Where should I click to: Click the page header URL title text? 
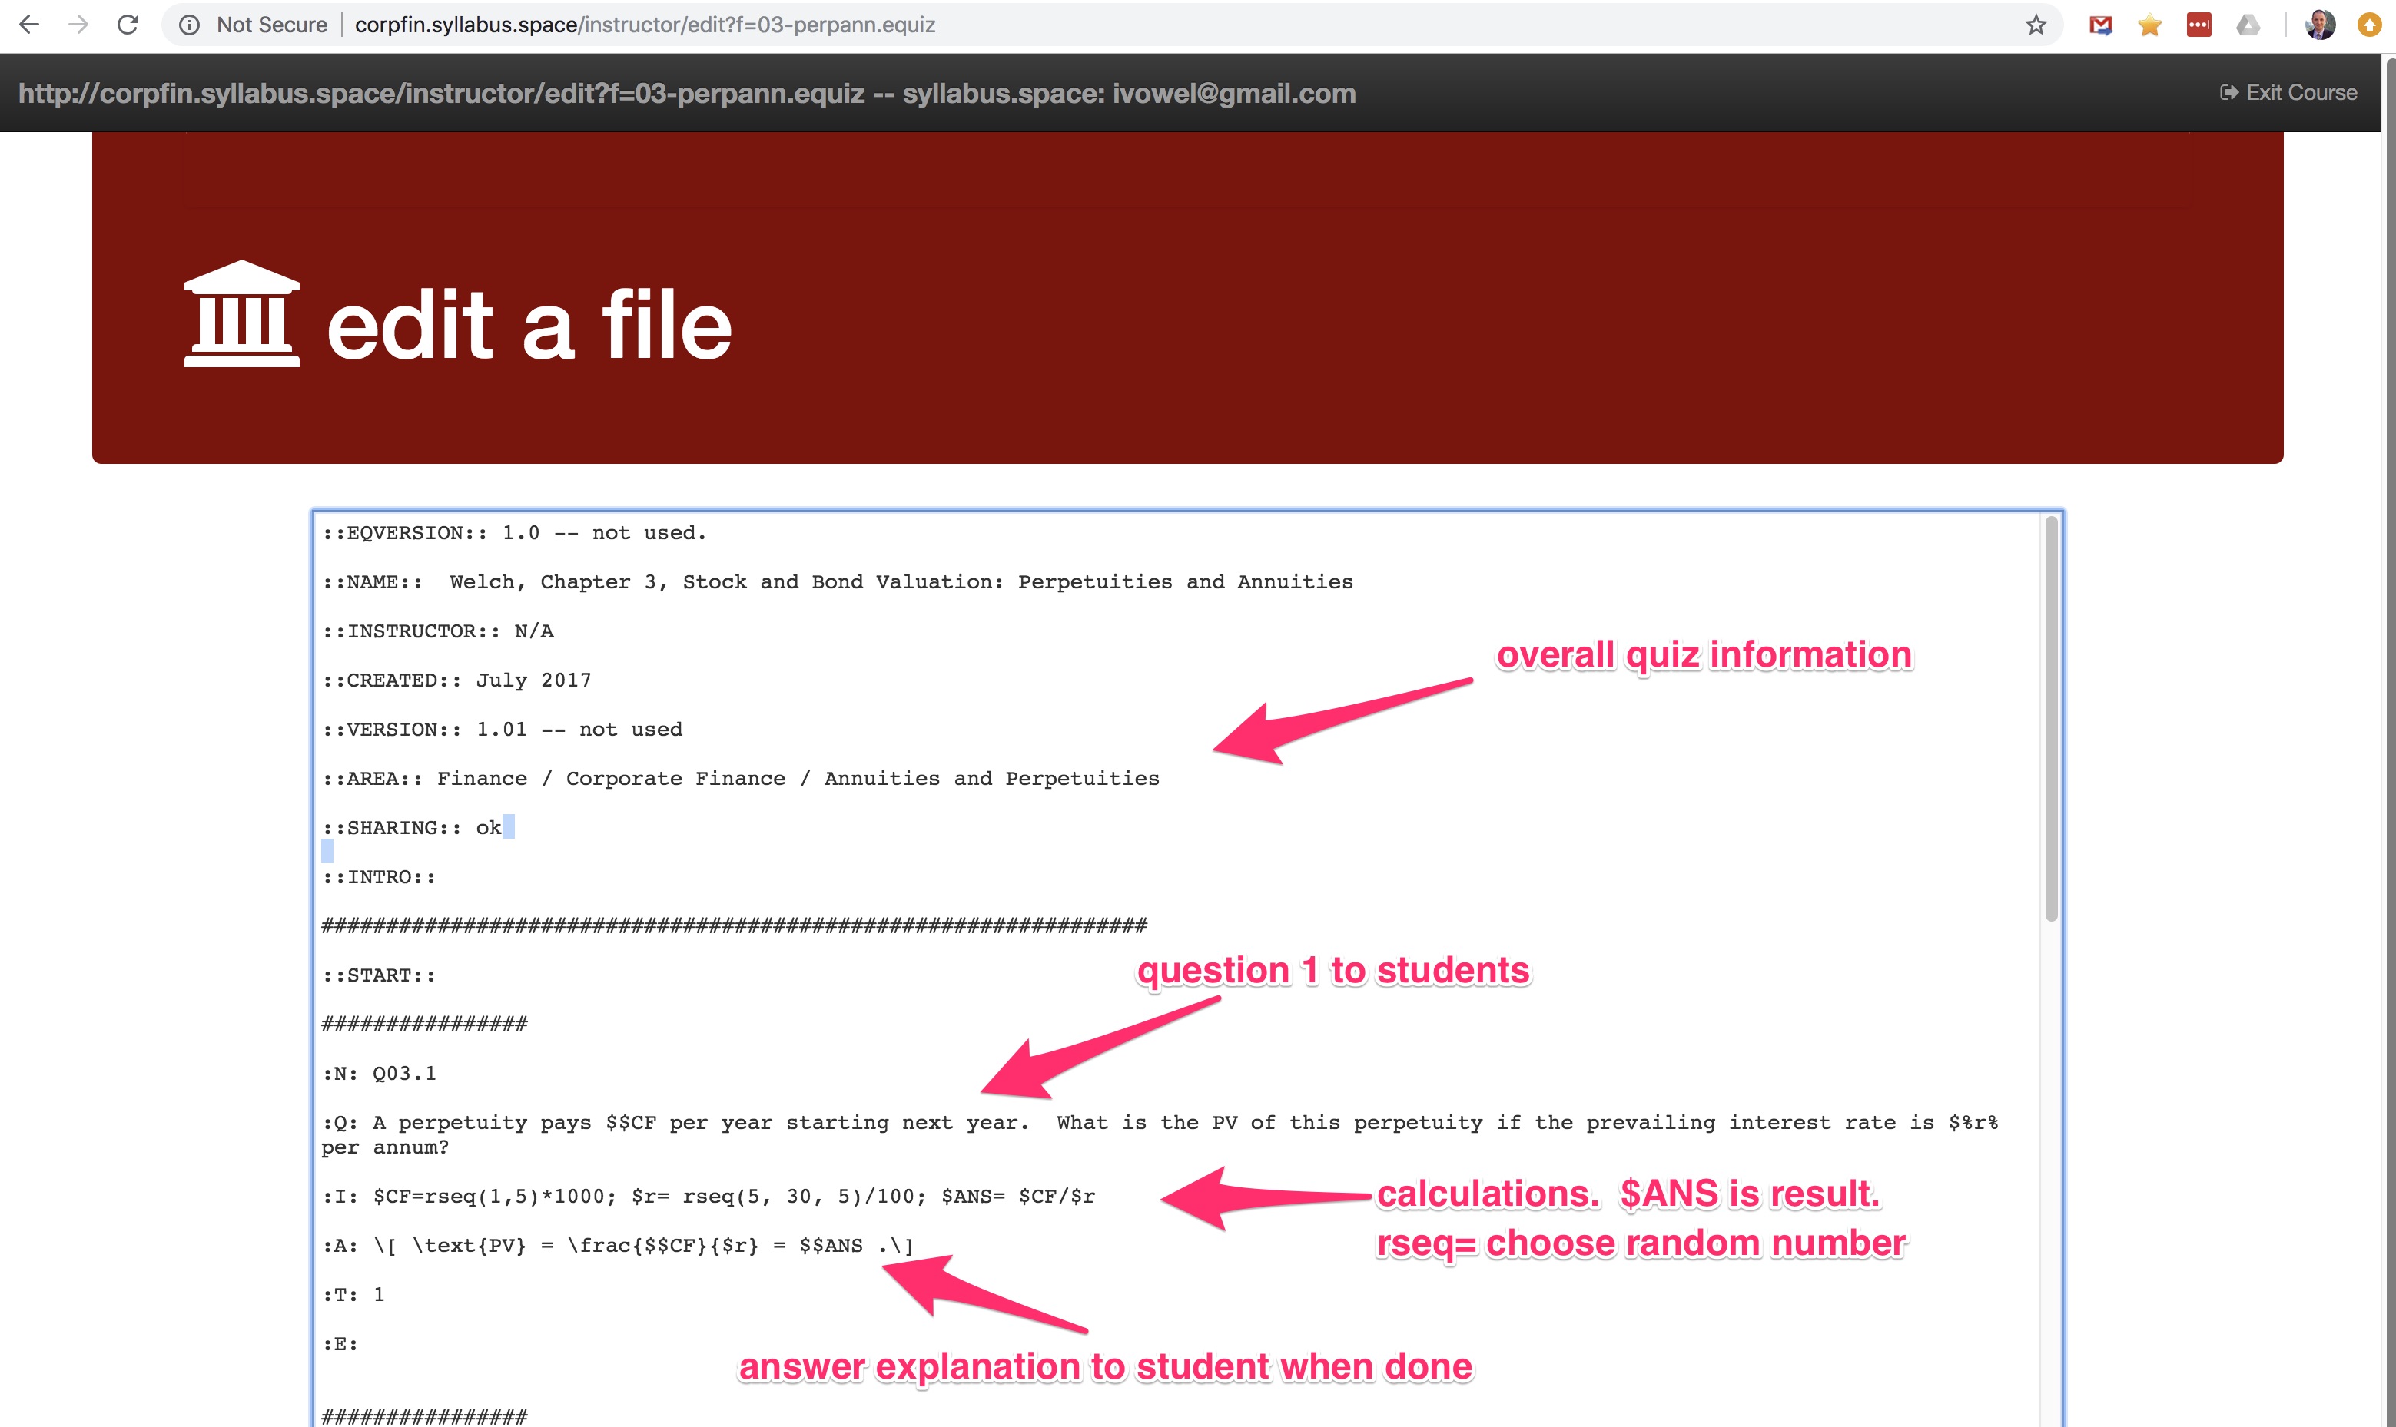point(687,93)
